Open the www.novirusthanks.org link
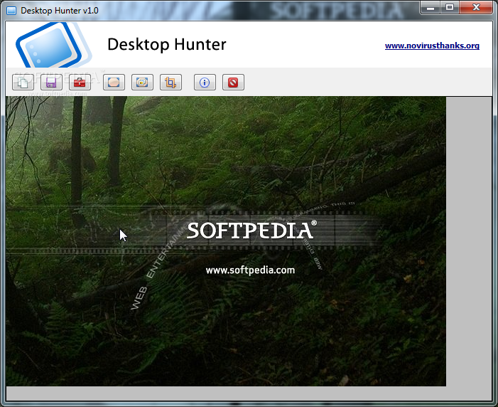The width and height of the screenshot is (498, 407). pos(432,46)
